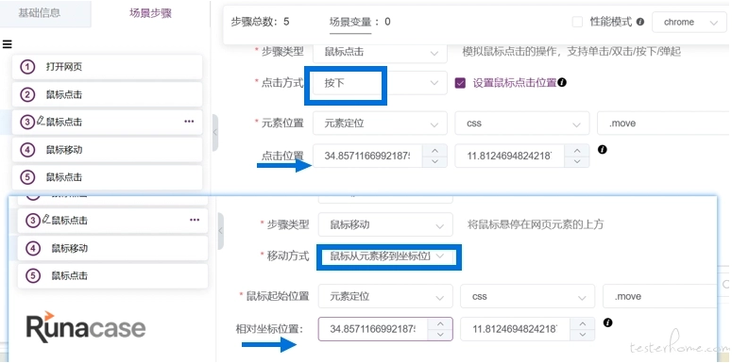Select step 4 鼠标移动 in the lower overlay list

pos(112,248)
